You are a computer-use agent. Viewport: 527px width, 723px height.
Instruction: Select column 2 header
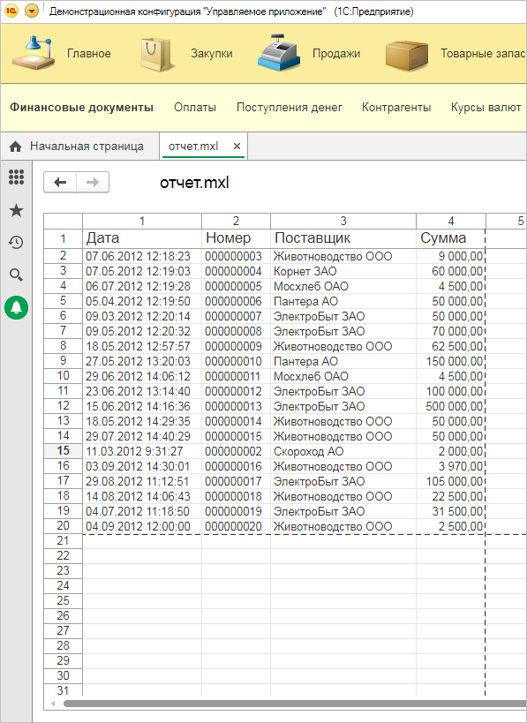(x=236, y=221)
